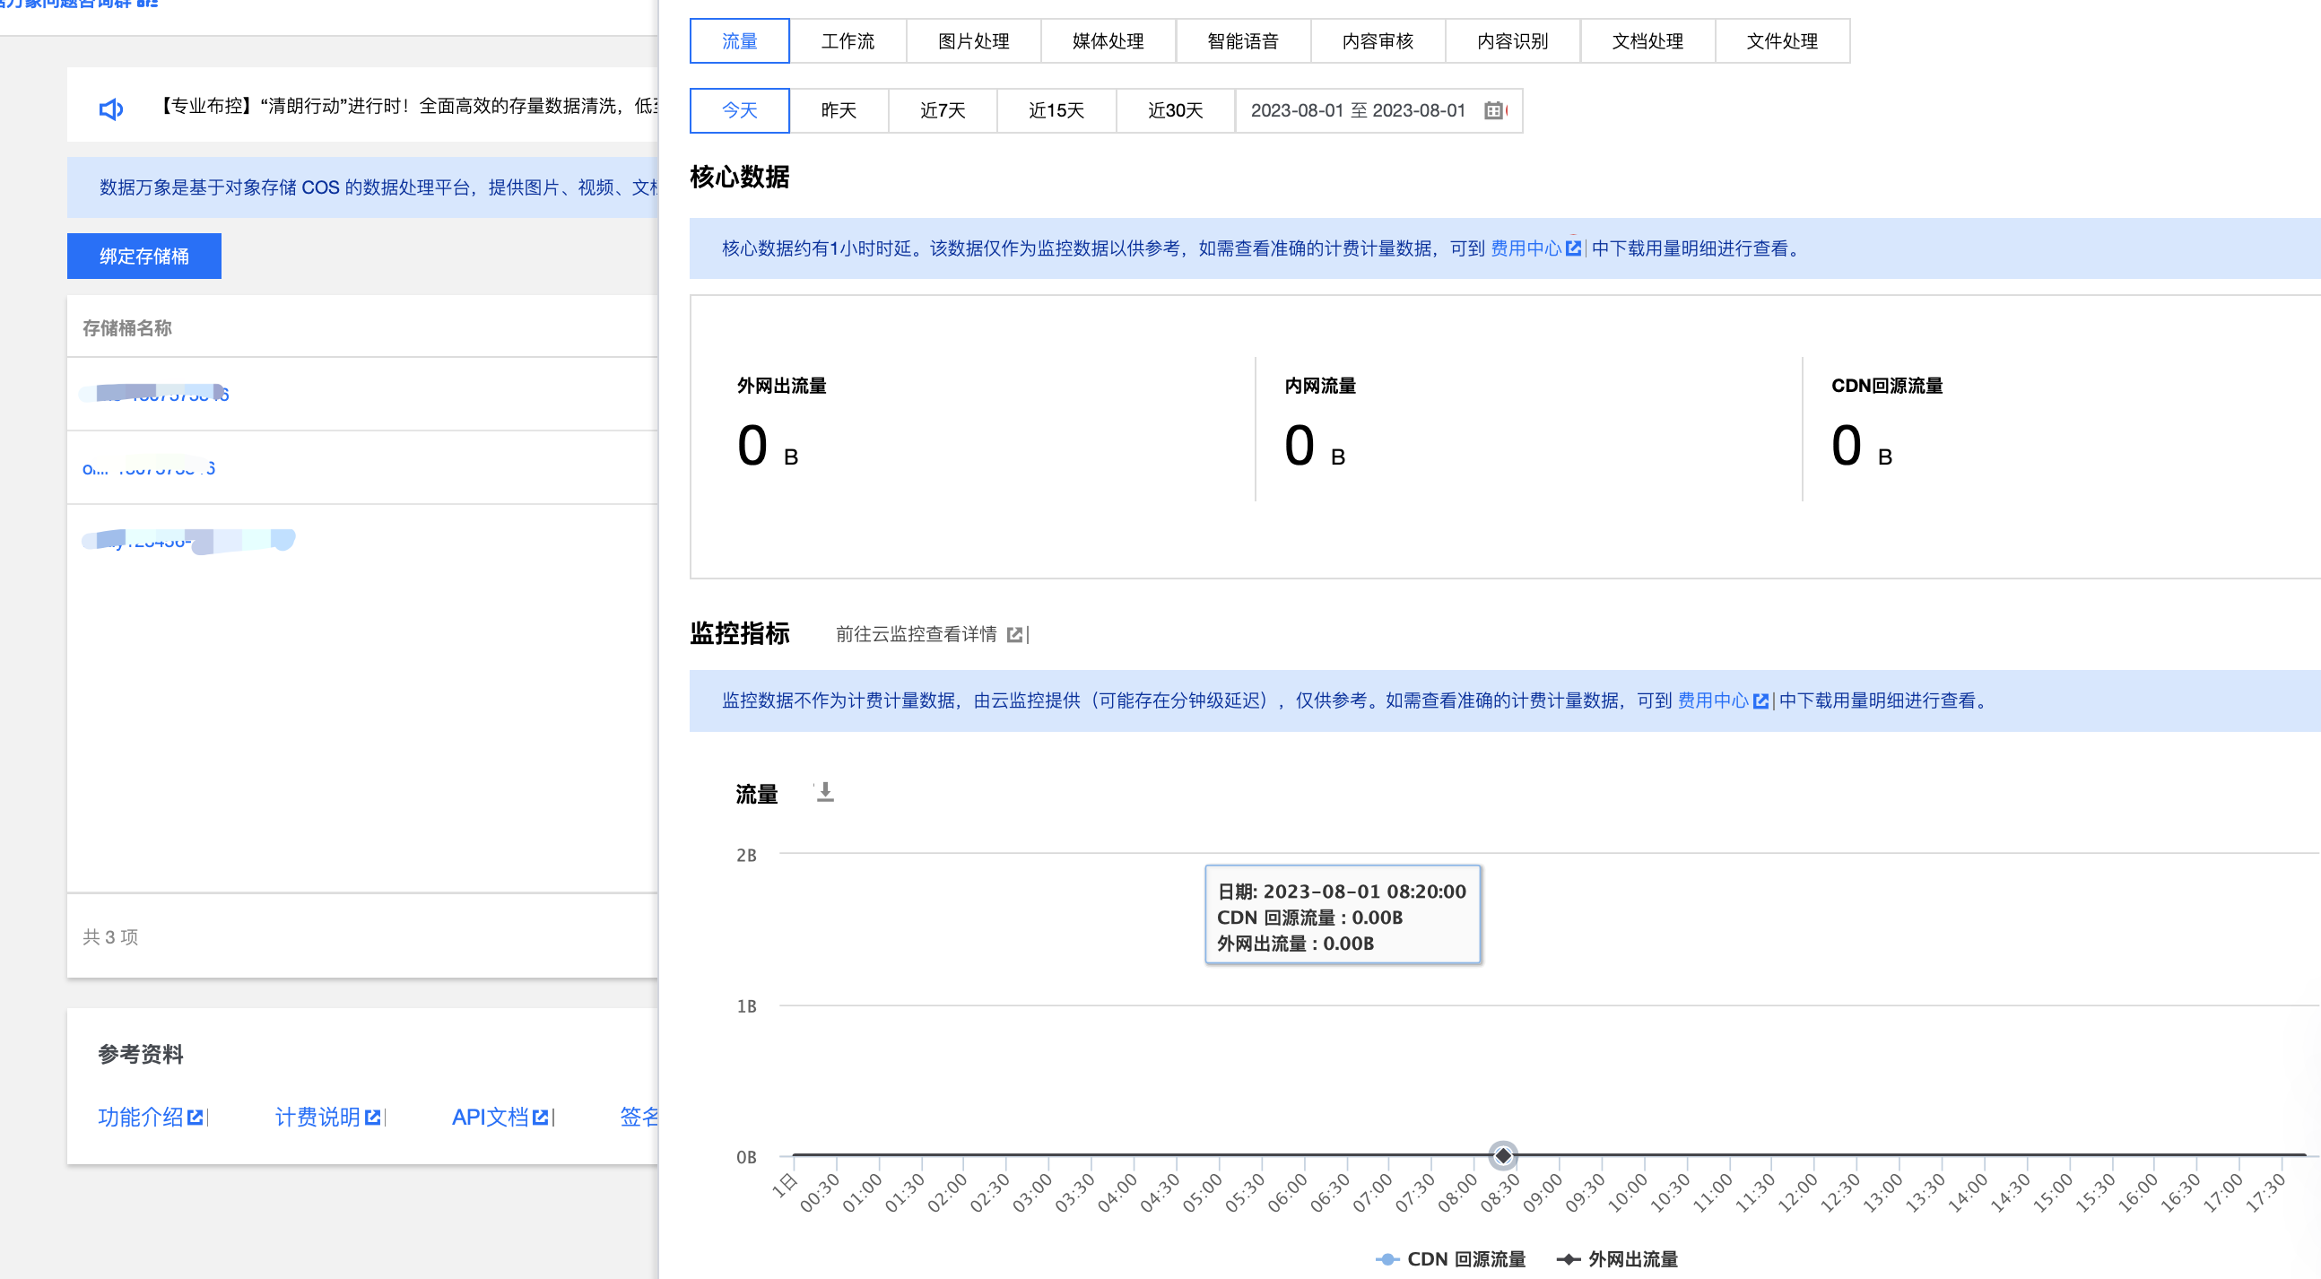Viewport: 2321px width, 1279px height.
Task: Click external-link icon next to 计费说明
Action: pos(372,1117)
